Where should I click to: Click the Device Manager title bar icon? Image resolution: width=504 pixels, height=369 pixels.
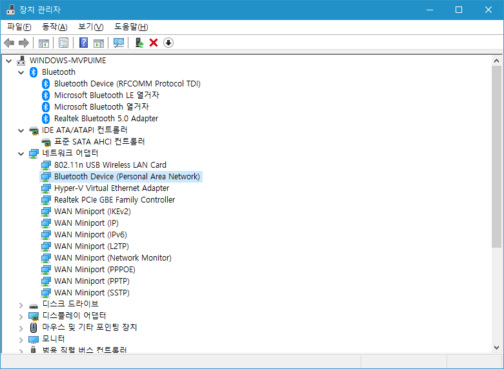click(10, 10)
